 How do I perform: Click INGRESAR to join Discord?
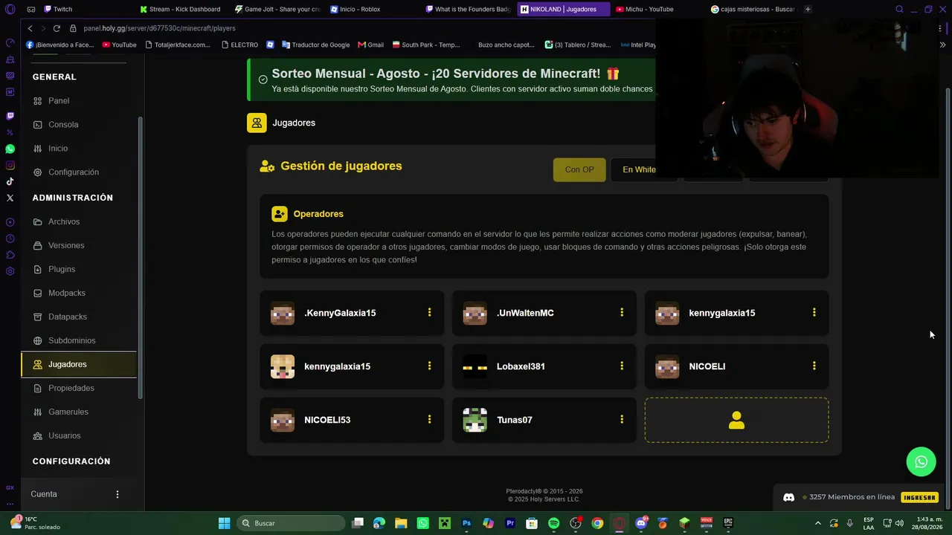[x=919, y=497]
